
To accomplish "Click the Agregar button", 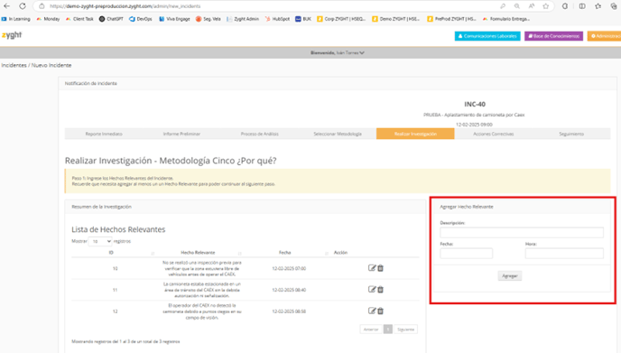I will [x=510, y=275].
